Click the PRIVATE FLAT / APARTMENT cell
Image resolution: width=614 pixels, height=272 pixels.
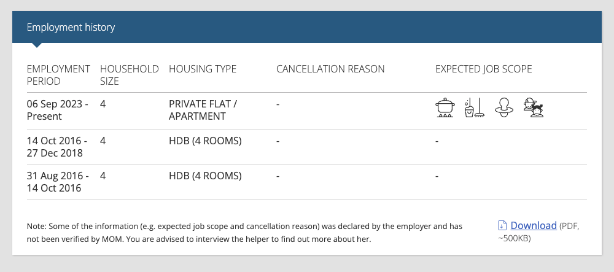(203, 110)
